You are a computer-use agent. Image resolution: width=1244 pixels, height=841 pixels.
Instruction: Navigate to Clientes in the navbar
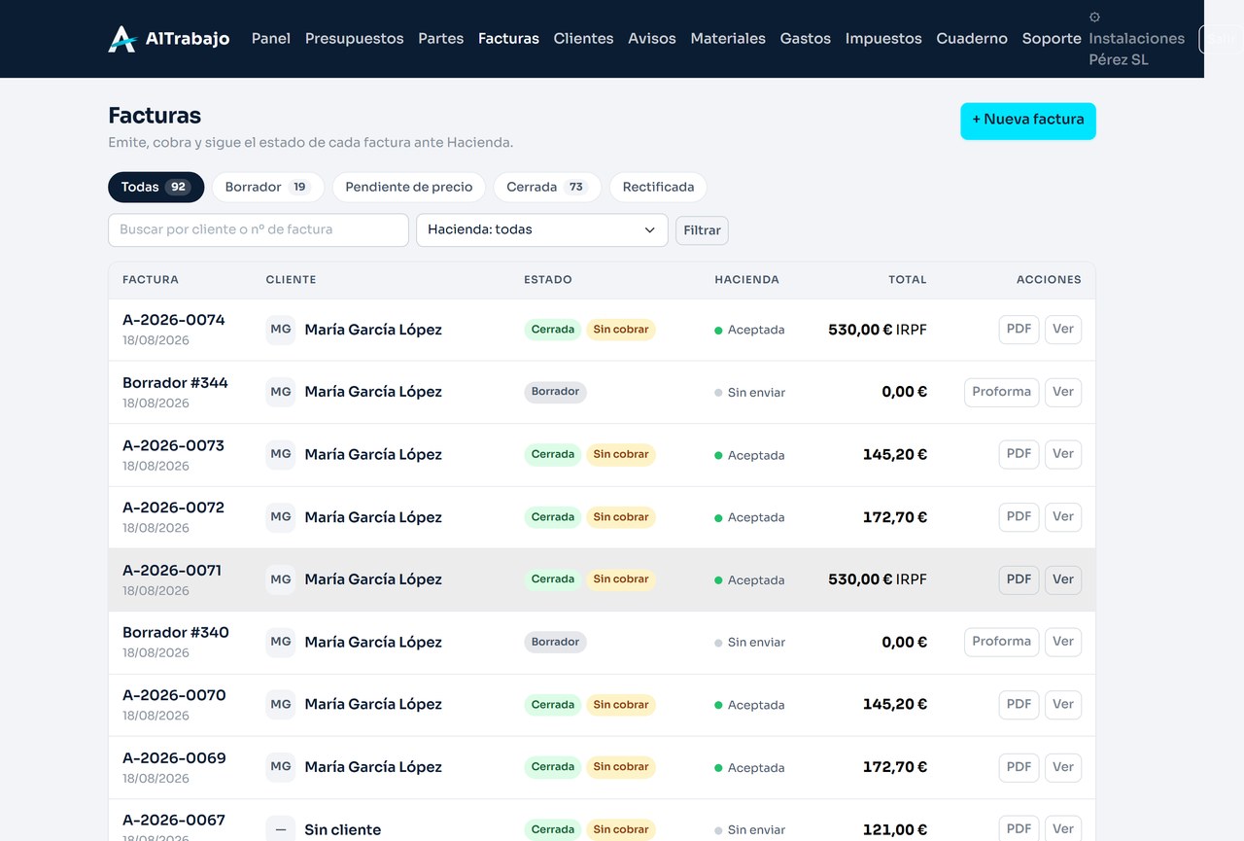[x=584, y=39]
